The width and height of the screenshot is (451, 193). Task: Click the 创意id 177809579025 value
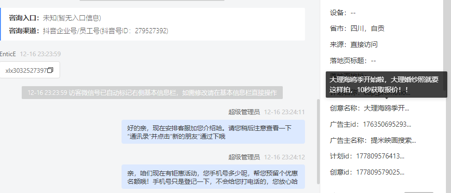point(380,172)
